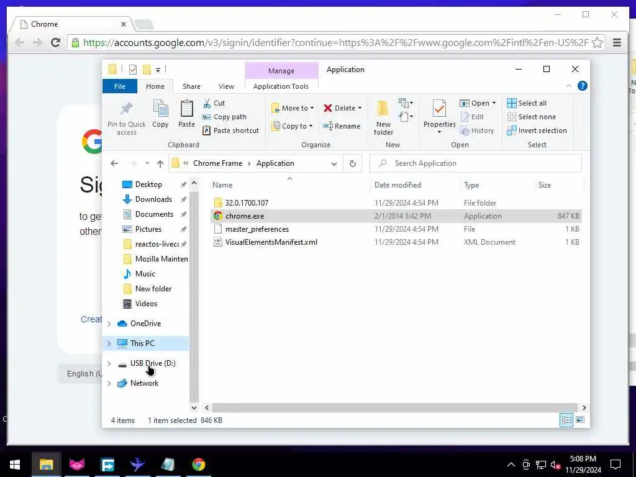Open the File menu tab

tap(120, 86)
